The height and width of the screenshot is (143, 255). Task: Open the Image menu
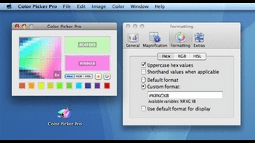click(x=99, y=6)
